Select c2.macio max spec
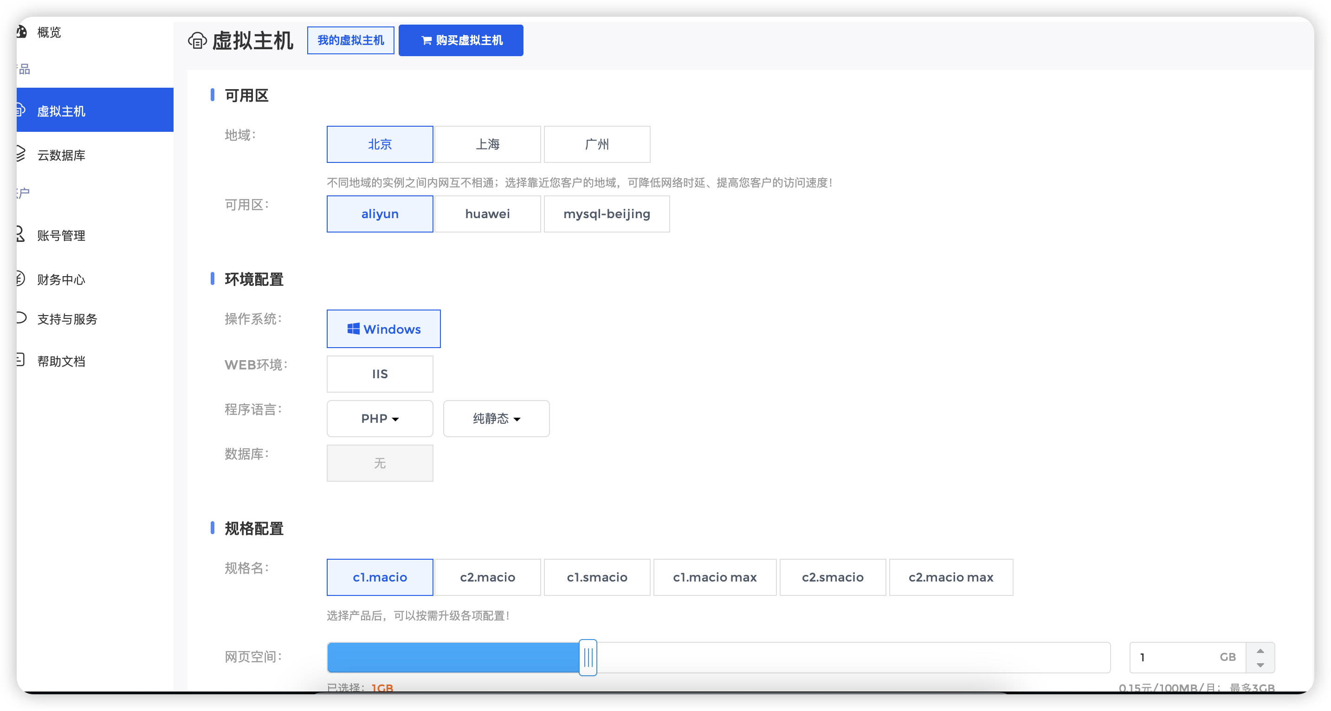The height and width of the screenshot is (711, 1331). (951, 577)
